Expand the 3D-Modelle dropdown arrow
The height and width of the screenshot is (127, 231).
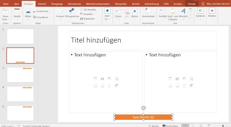[x=99, y=10]
